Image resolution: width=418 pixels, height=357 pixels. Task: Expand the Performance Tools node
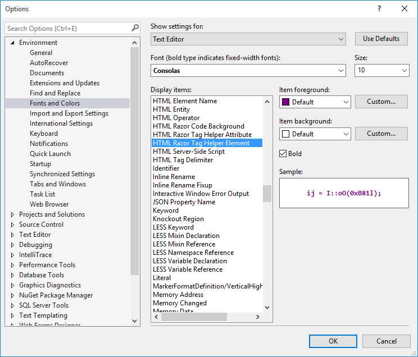click(12, 265)
